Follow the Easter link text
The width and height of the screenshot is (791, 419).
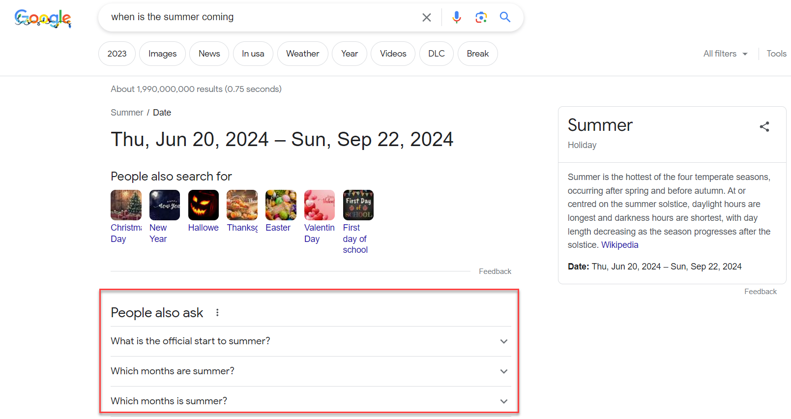[x=278, y=228]
